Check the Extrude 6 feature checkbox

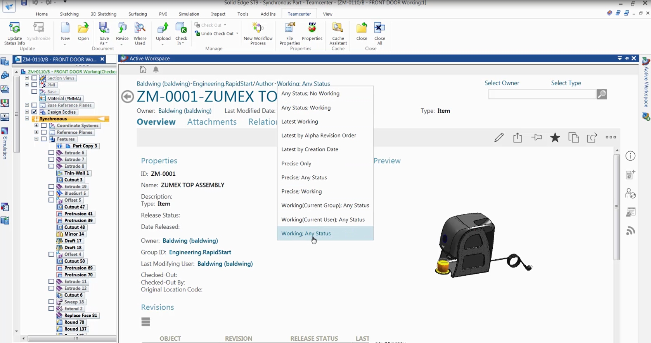(x=51, y=153)
